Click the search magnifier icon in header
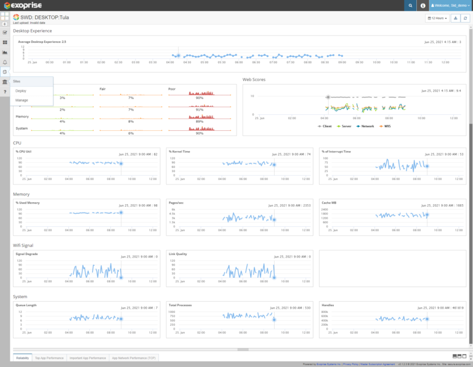473x367 pixels. pos(410,6)
